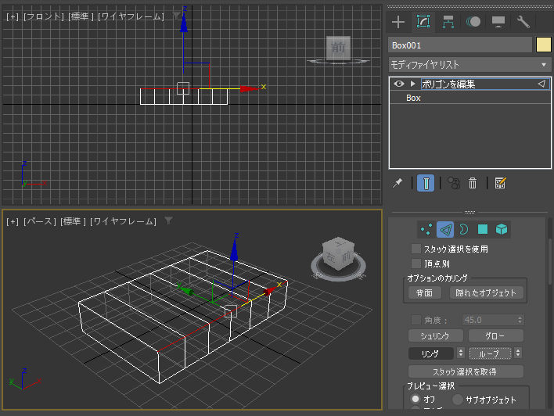Screen dimensions: 554x416
Task: Click the グロー button
Action: click(x=495, y=335)
